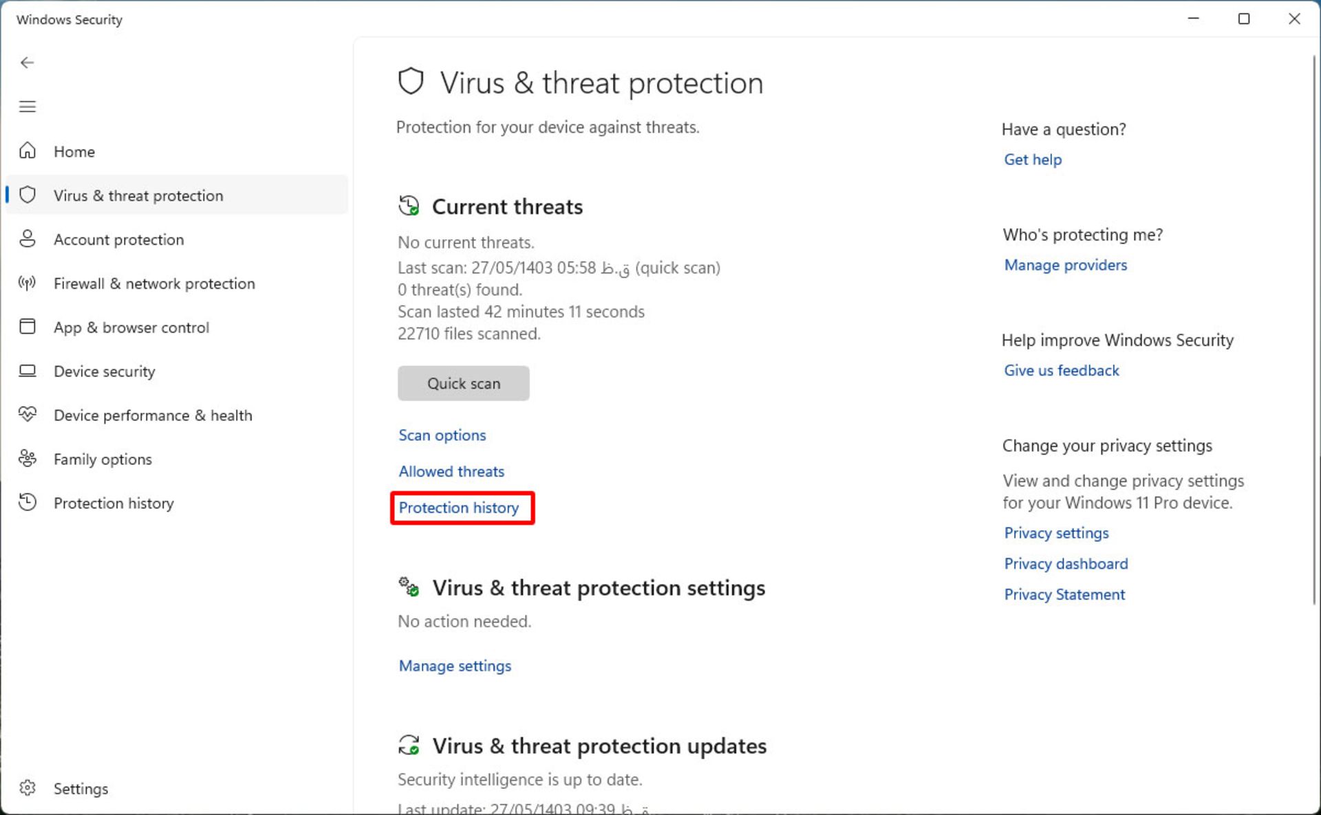Click the App & browser control window icon
This screenshot has height=815, width=1321.
point(28,327)
